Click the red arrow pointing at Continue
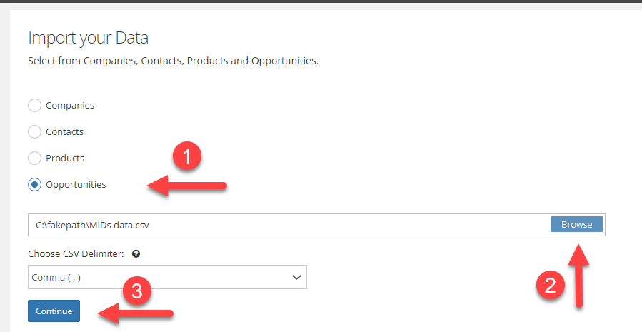 tap(136, 313)
